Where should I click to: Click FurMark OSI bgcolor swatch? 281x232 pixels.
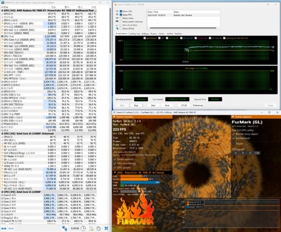click(x=262, y=153)
